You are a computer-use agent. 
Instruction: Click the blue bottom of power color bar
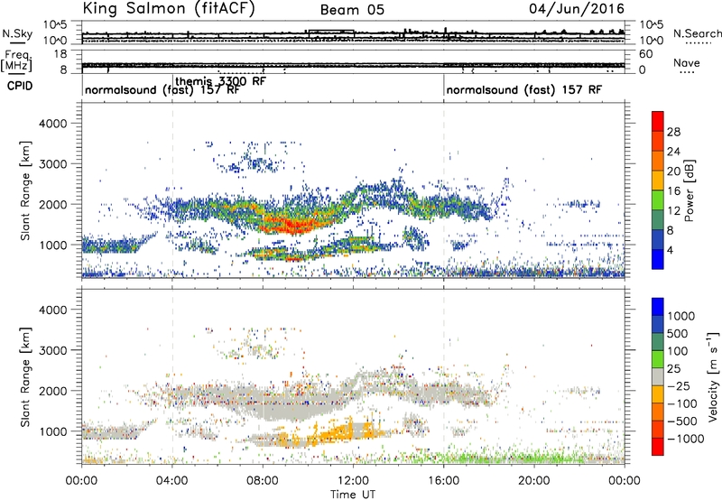coord(658,259)
